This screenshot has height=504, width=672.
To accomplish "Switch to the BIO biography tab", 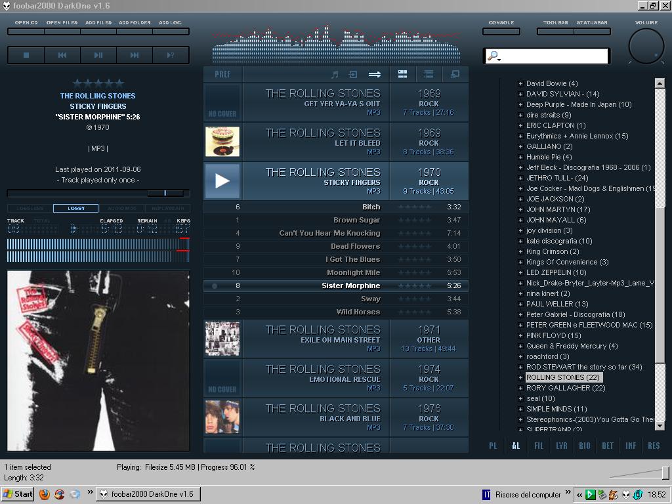I will pyautogui.click(x=585, y=446).
